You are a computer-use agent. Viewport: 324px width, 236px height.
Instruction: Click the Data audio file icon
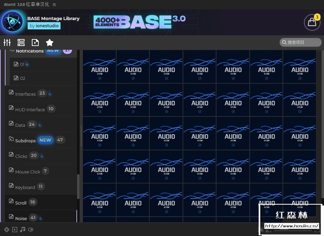[x=11, y=123]
